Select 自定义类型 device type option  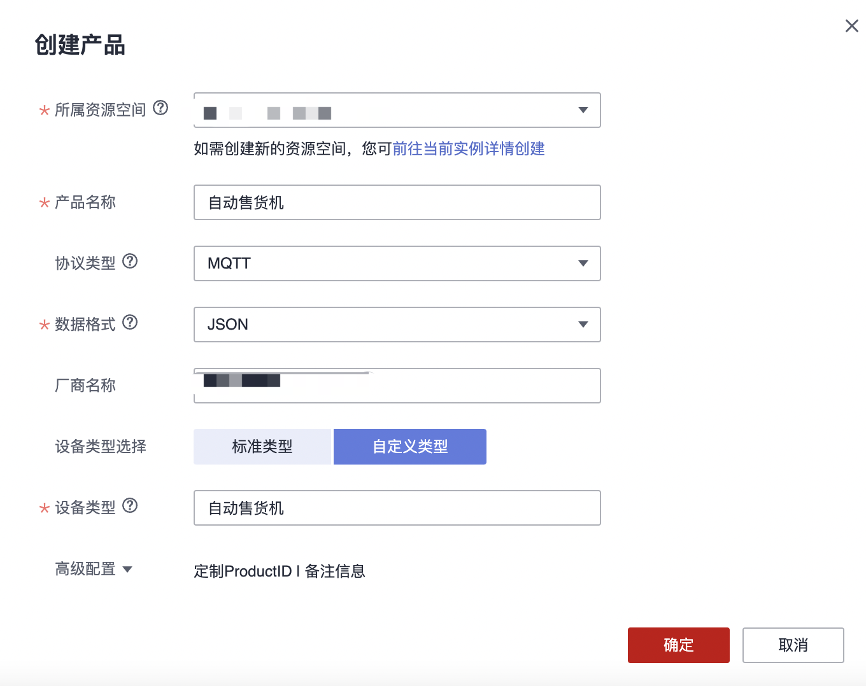410,447
